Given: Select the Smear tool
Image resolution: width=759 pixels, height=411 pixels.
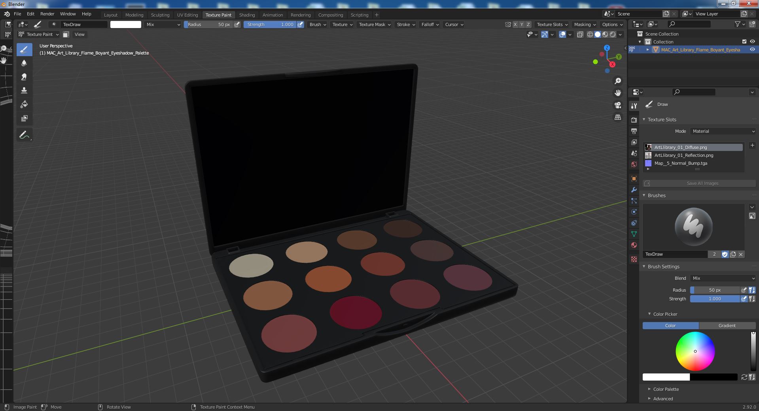Looking at the screenshot, I should click(24, 77).
